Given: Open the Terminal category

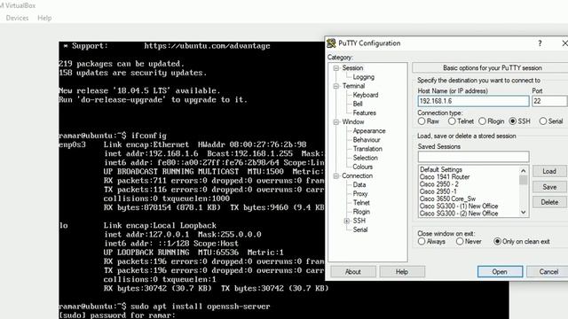Looking at the screenshot, I should [x=353, y=86].
